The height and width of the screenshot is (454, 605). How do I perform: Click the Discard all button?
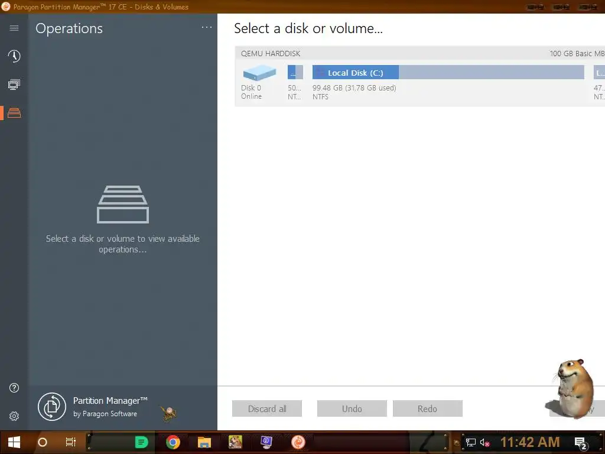[267, 408]
